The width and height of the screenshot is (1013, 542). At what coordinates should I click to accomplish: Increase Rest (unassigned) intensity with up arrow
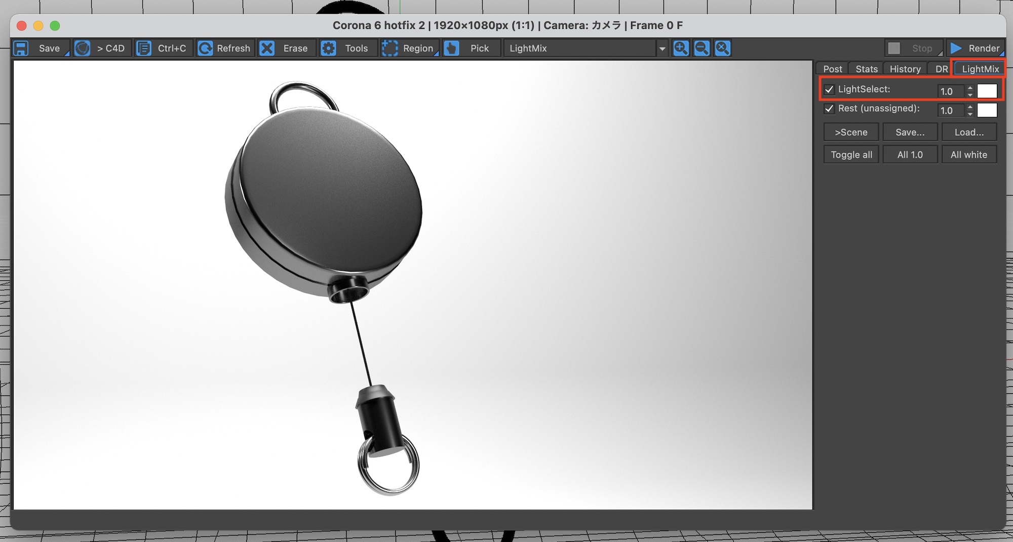(970, 107)
